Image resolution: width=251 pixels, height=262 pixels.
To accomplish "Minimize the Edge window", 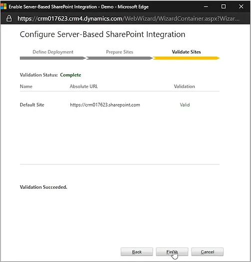I will pyautogui.click(x=206, y=6).
